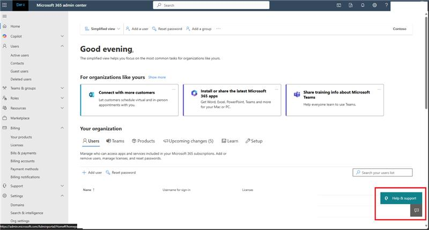Viewport: 429px width, 230px height.
Task: Click the top Search box
Action: [211, 5]
